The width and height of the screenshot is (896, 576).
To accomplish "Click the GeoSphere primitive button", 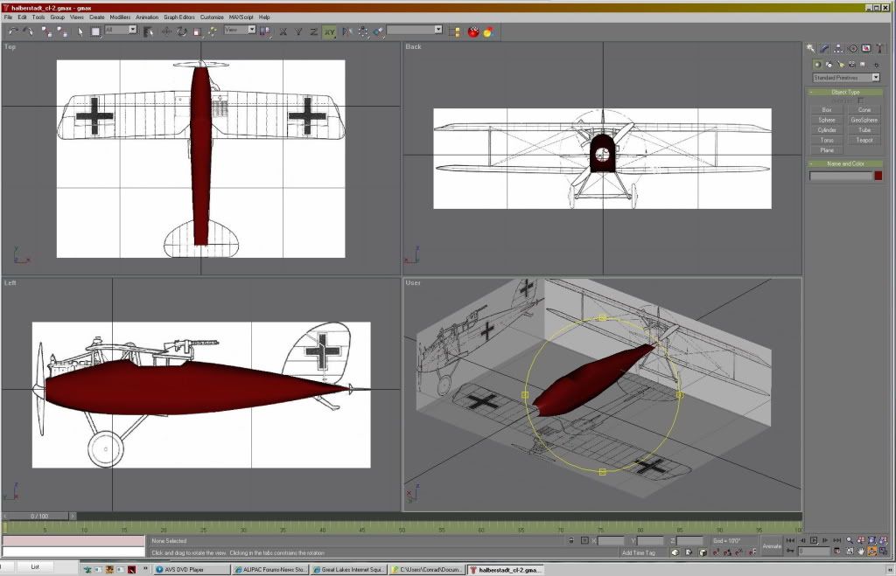I will [864, 120].
